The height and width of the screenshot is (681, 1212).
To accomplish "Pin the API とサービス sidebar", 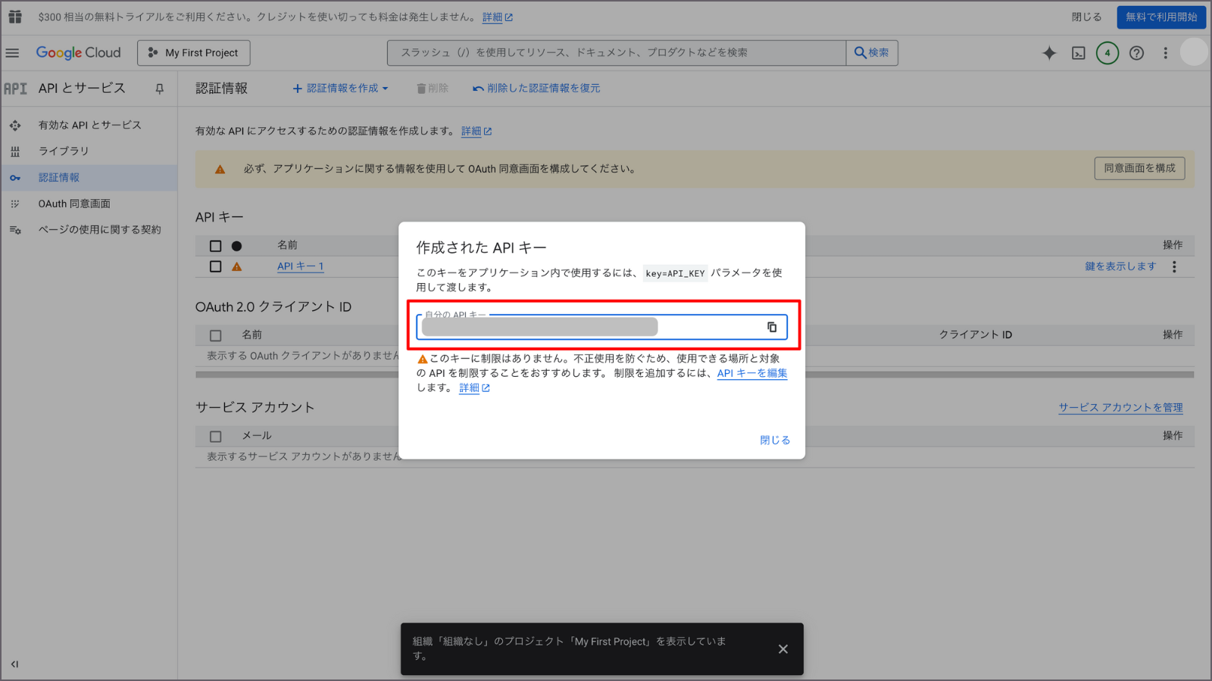I will coord(159,89).
